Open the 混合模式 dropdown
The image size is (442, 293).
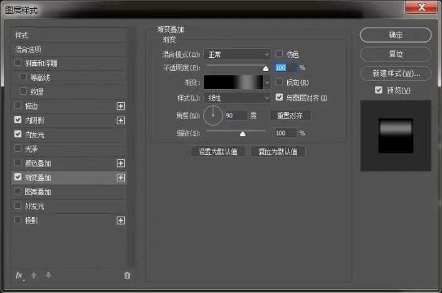pyautogui.click(x=238, y=55)
